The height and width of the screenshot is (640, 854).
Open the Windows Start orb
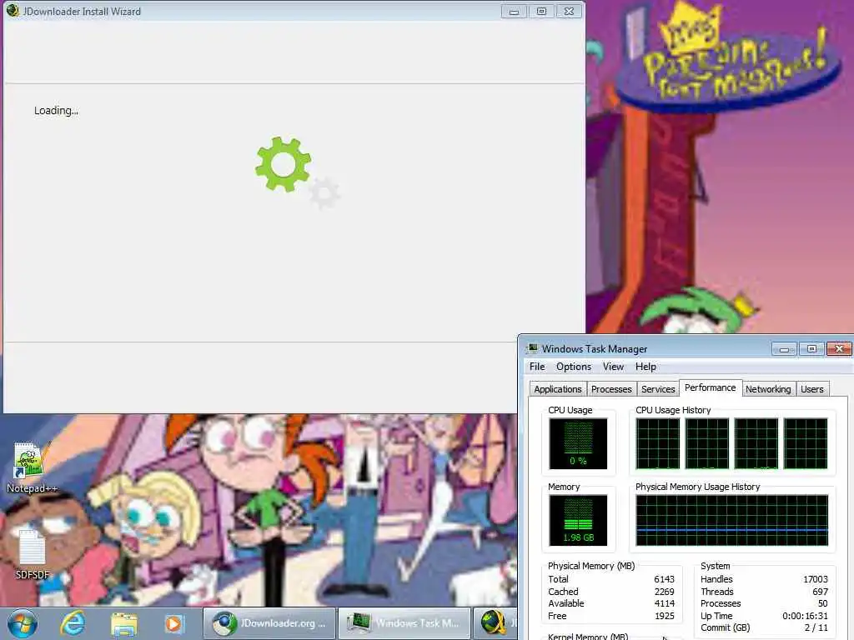coord(23,623)
